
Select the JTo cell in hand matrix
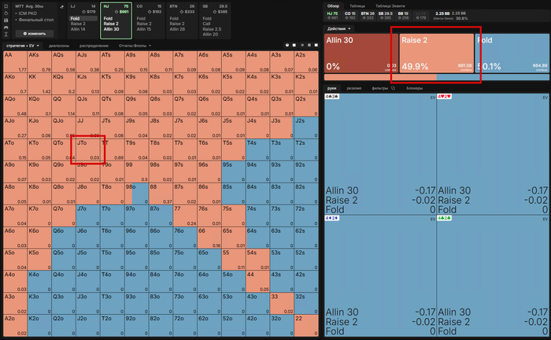[88, 150]
